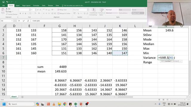Screen dimensions: 191x107
Task: Click the Select All corner triangle
Action: (x=4, y=26)
